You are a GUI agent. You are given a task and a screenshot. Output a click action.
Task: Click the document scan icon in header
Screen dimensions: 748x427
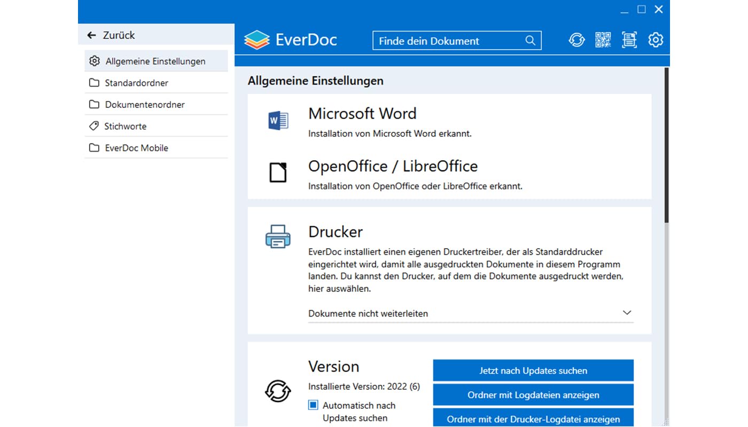coord(629,40)
